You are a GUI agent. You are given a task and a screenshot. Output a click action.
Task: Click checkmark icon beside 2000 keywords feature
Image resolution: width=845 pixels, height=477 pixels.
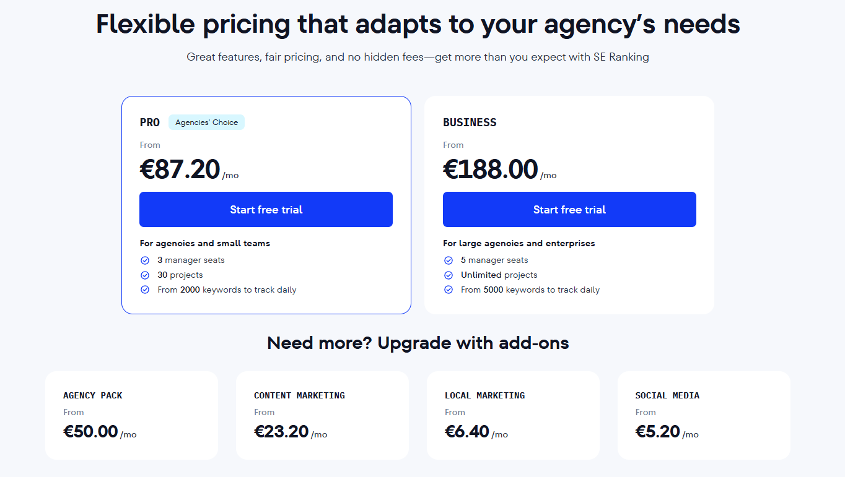click(x=145, y=290)
